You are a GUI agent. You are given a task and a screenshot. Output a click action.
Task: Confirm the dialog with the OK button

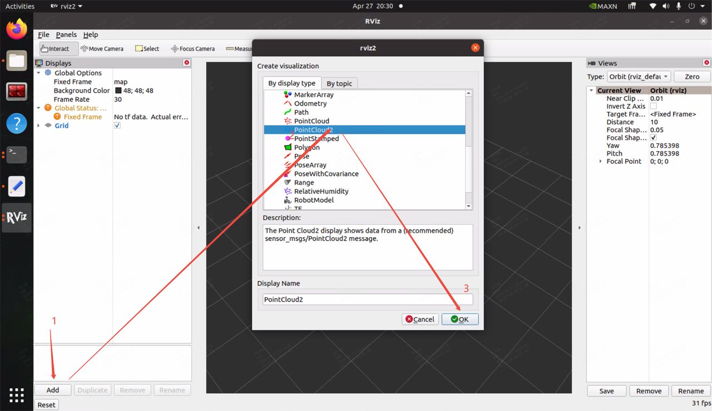pos(460,319)
